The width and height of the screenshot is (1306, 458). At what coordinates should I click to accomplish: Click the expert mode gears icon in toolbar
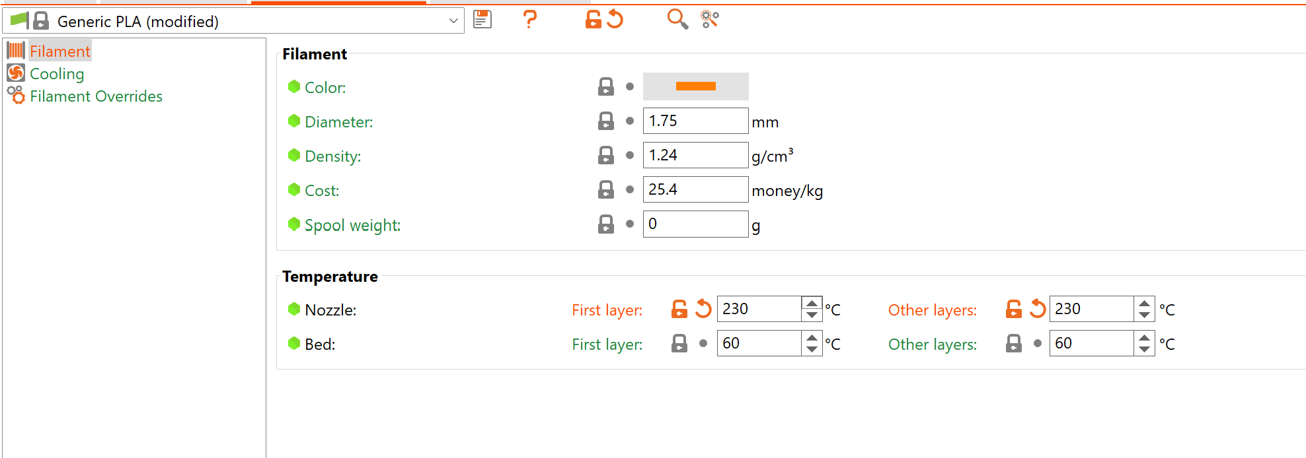[710, 20]
